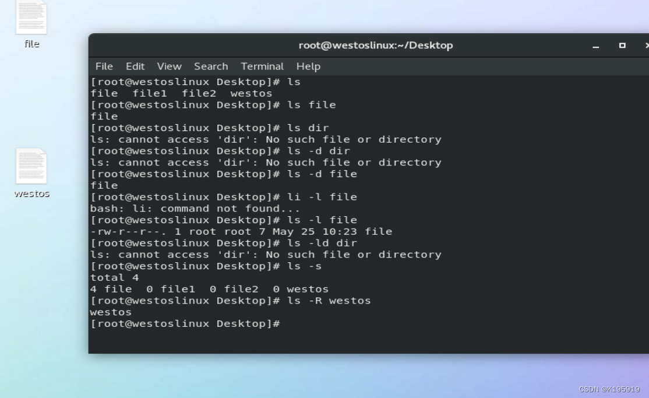This screenshot has height=398, width=649.
Task: Open the Terminal menu
Action: pyautogui.click(x=262, y=66)
